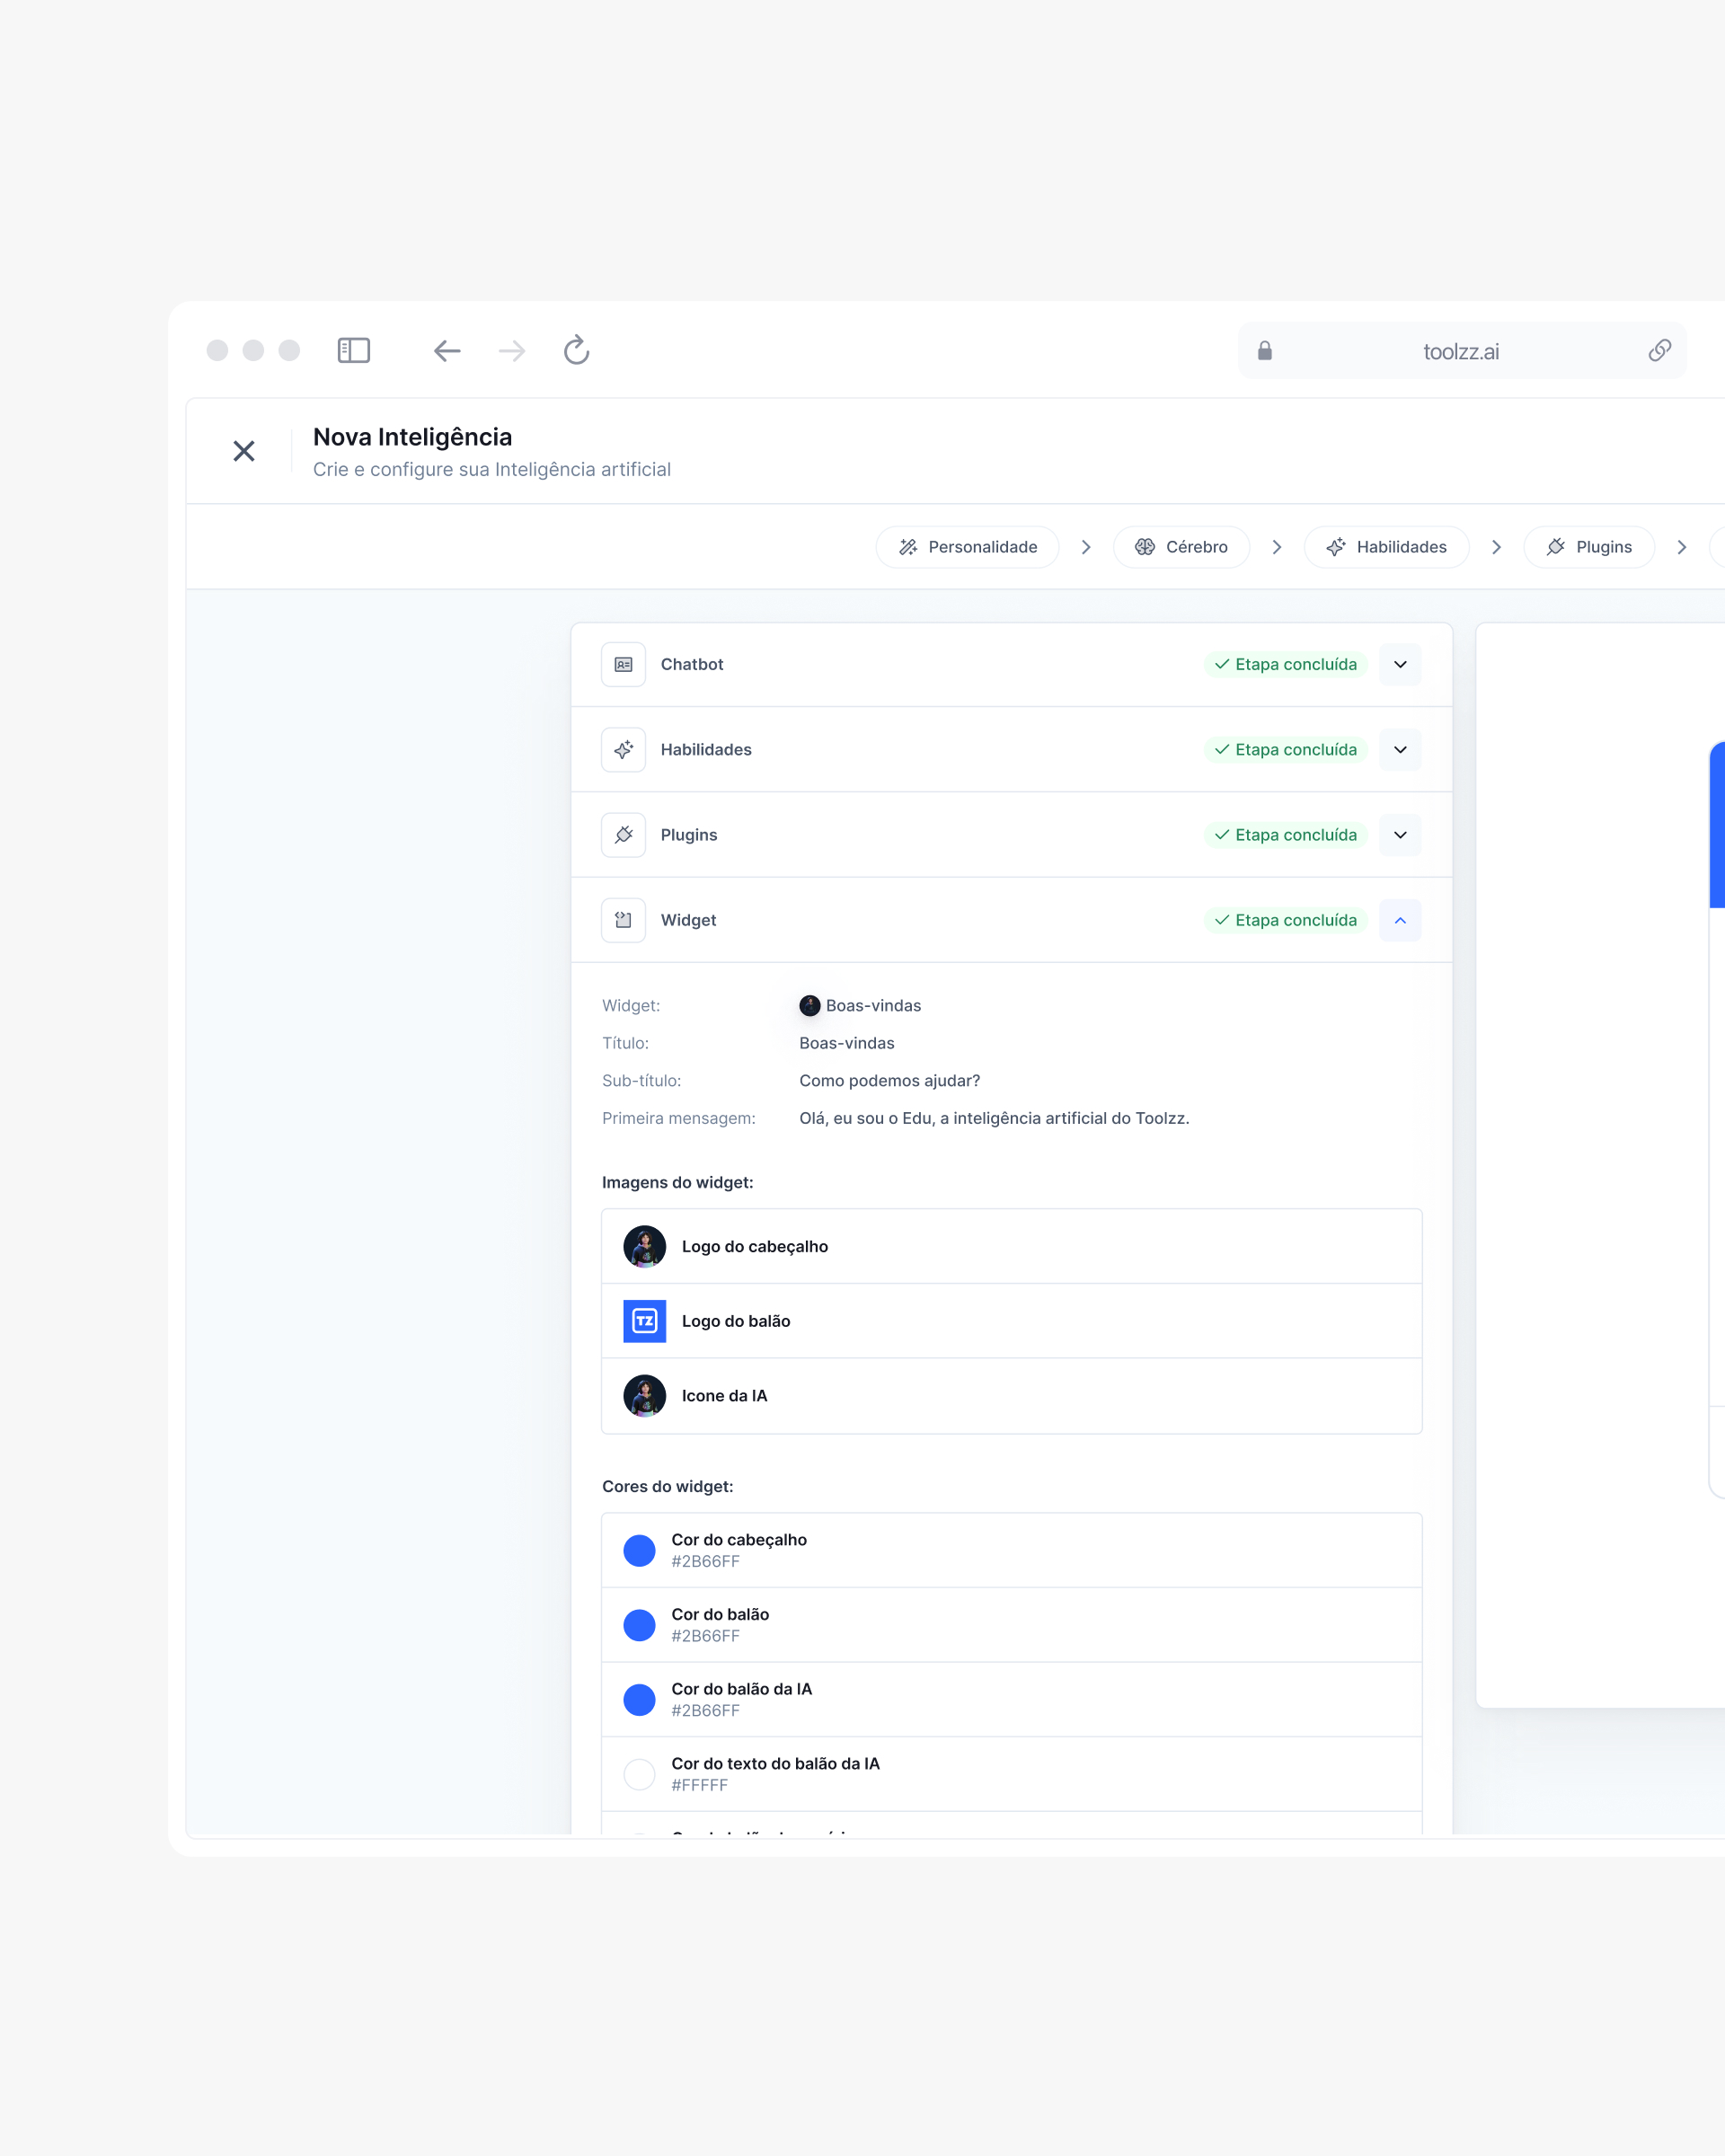Click the Widget section icon
The image size is (1725, 2156).
point(623,920)
